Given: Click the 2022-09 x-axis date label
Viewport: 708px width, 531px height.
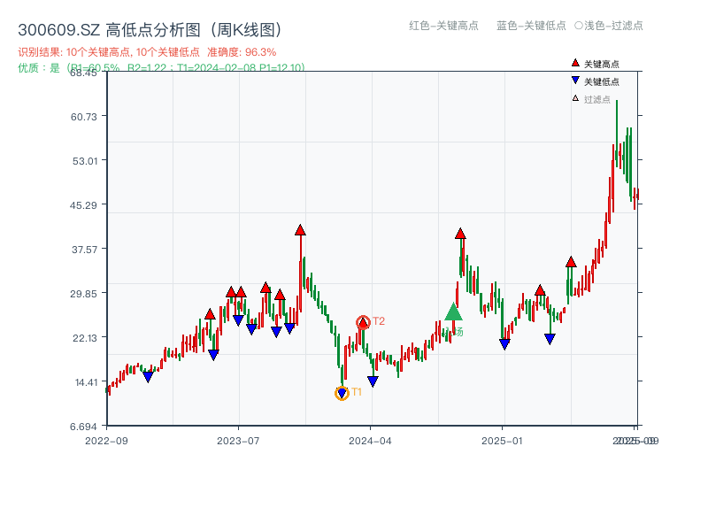Looking at the screenshot, I should (x=106, y=441).
